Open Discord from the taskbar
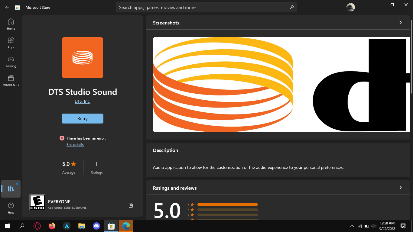The width and height of the screenshot is (413, 232). tap(96, 226)
